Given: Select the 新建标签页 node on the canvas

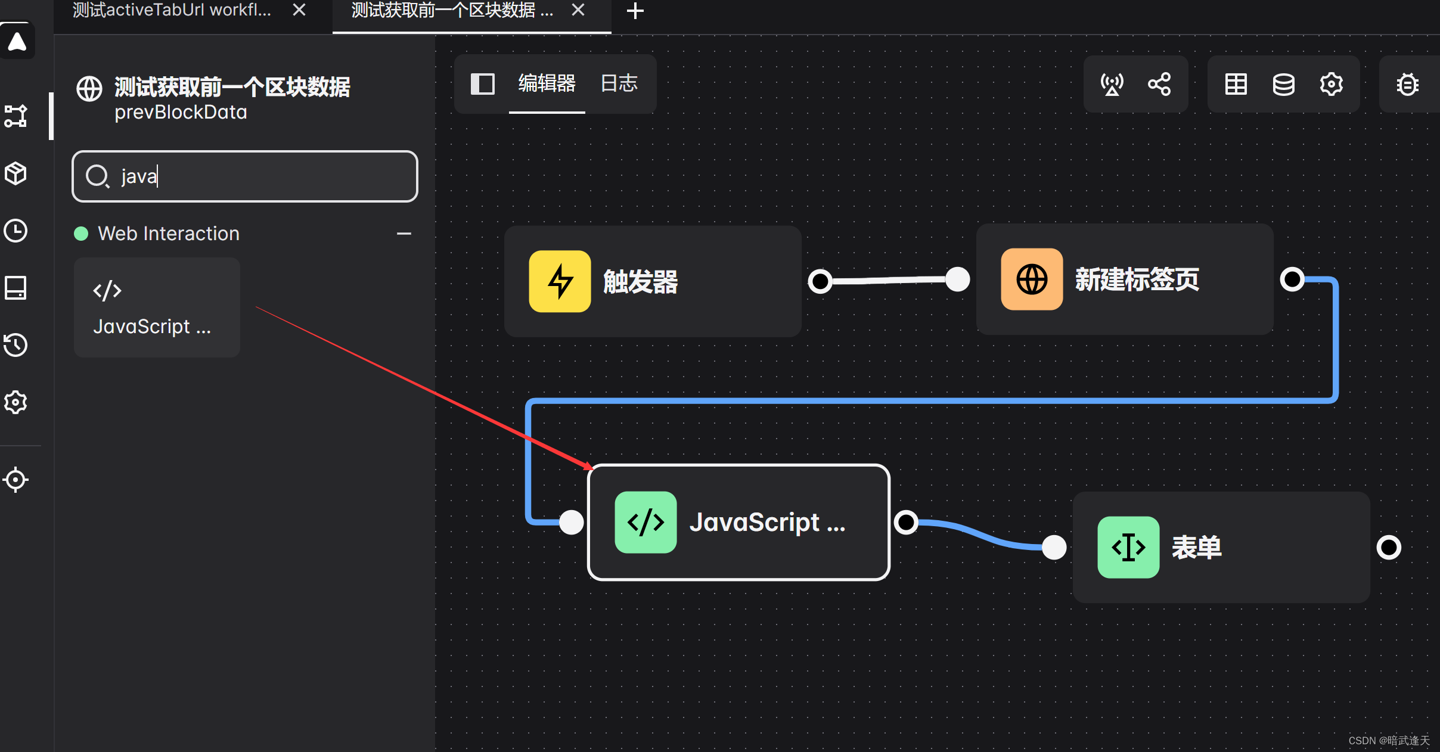Looking at the screenshot, I should [x=1124, y=279].
